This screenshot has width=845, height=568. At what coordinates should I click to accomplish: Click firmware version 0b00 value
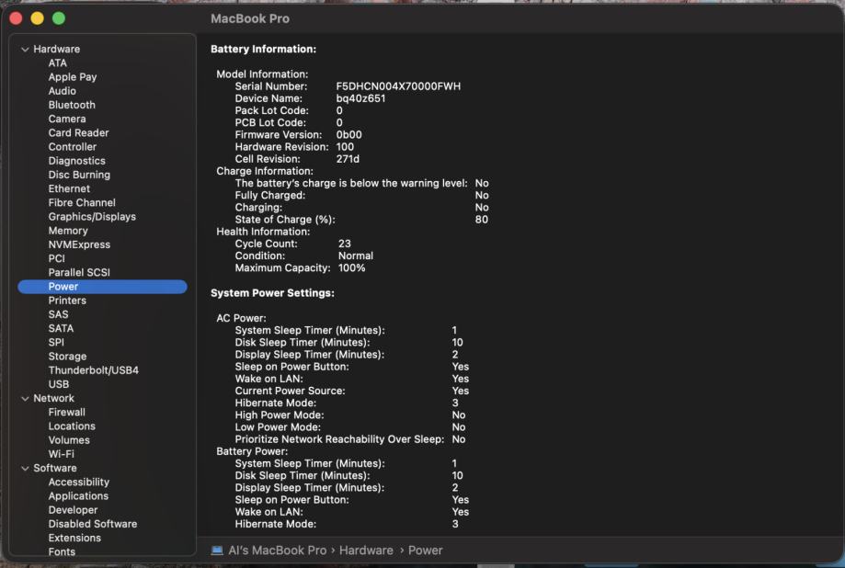(x=348, y=135)
